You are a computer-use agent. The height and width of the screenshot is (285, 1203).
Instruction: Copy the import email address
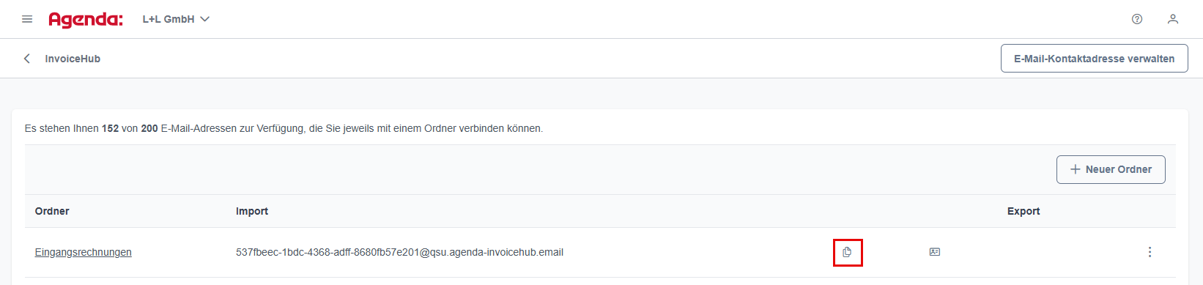[847, 252]
